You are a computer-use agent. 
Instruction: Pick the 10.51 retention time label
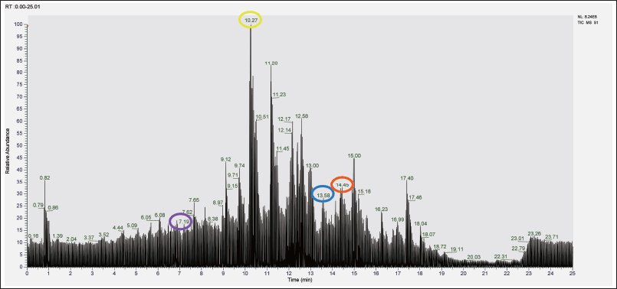pyautogui.click(x=262, y=117)
